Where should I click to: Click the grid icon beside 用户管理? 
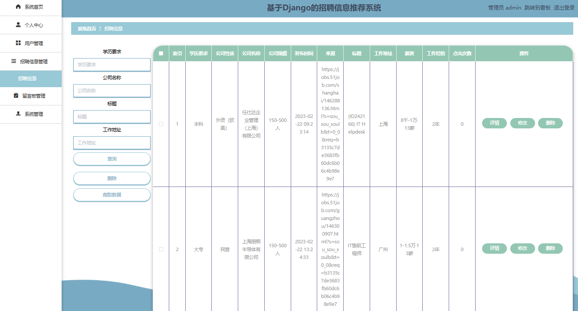[18, 43]
